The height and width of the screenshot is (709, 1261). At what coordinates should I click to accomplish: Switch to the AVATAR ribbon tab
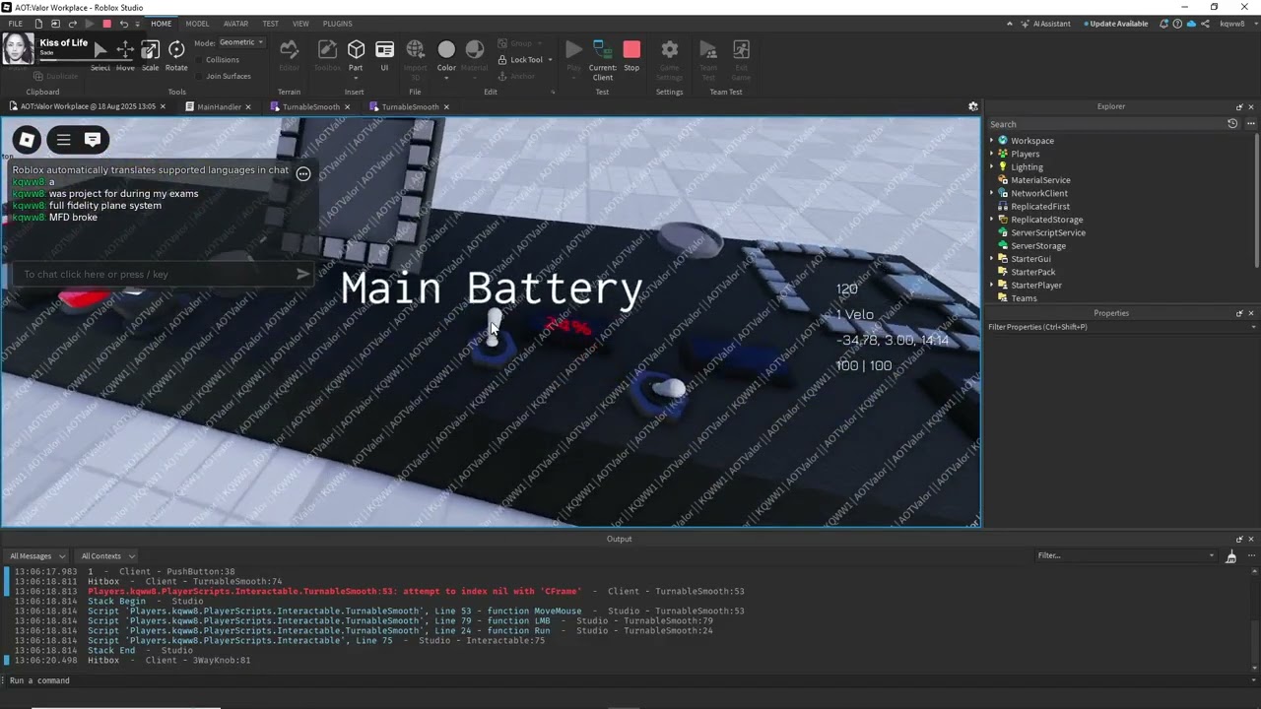tap(236, 24)
